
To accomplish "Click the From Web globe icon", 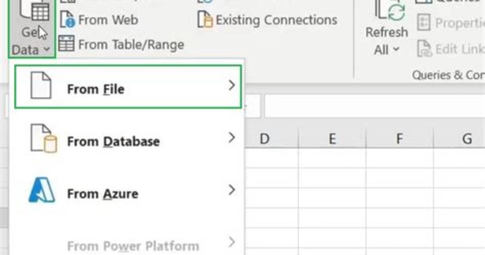I will [x=67, y=19].
